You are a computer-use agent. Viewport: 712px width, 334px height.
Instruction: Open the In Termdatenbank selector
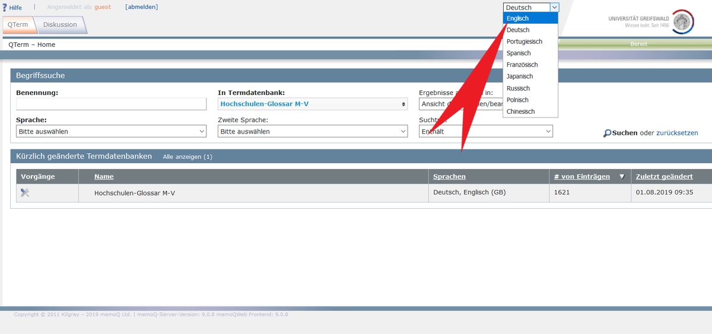coord(313,104)
